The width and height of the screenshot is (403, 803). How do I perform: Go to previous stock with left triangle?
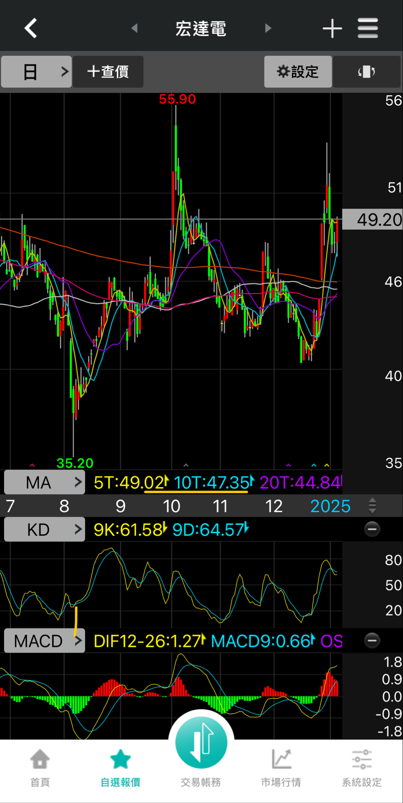click(x=134, y=28)
